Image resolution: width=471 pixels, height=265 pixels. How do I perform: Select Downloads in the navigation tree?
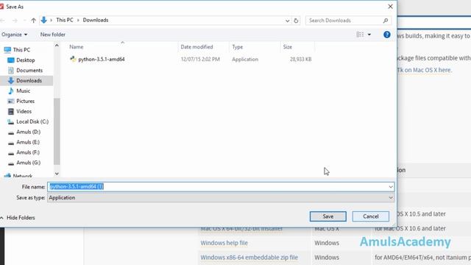click(x=29, y=80)
